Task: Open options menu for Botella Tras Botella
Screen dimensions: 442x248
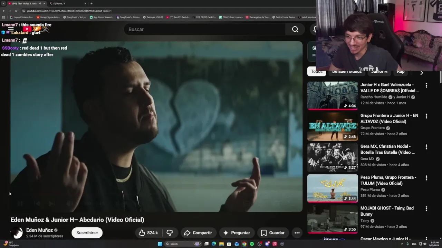Action: (426, 147)
